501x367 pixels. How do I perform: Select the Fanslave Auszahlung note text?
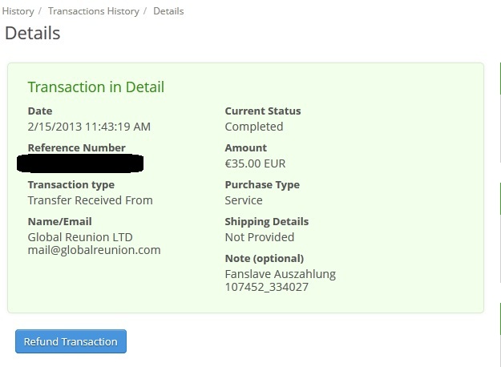[280, 274]
